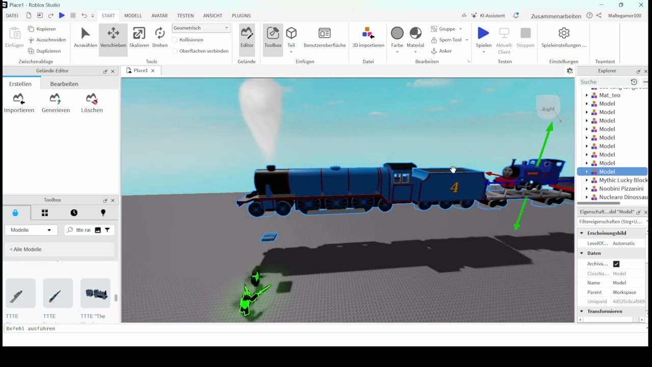
Task: Click Farbe color circle swatch
Action: click(x=397, y=33)
